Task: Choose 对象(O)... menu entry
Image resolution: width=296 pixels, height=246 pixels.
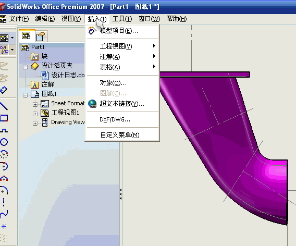Action: [x=122, y=83]
